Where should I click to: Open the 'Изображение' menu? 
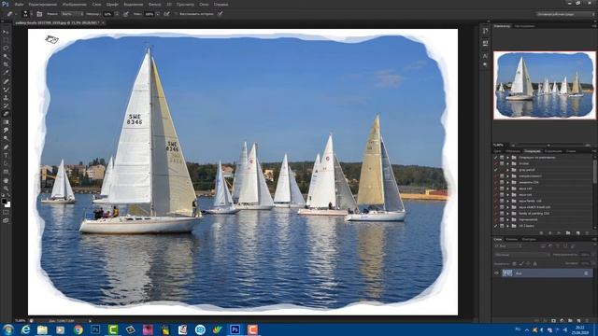point(74,4)
